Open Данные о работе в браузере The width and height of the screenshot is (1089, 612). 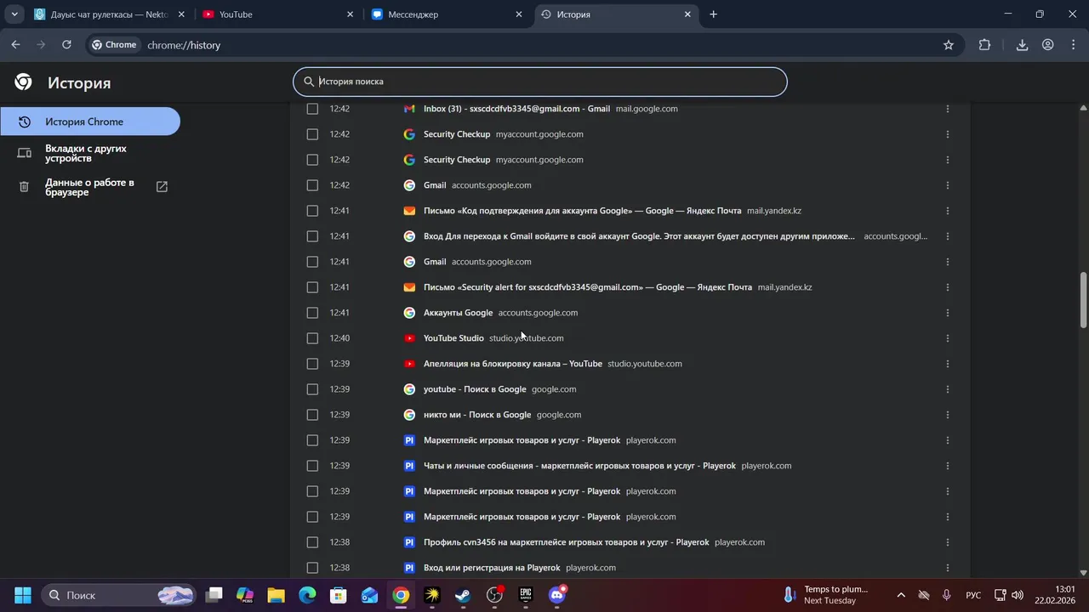coord(89,187)
